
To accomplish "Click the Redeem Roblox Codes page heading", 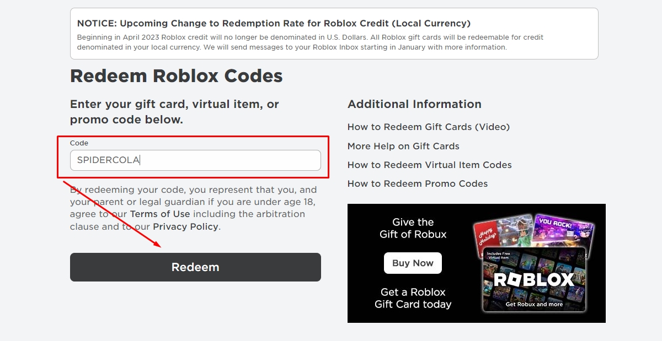I will tap(177, 75).
